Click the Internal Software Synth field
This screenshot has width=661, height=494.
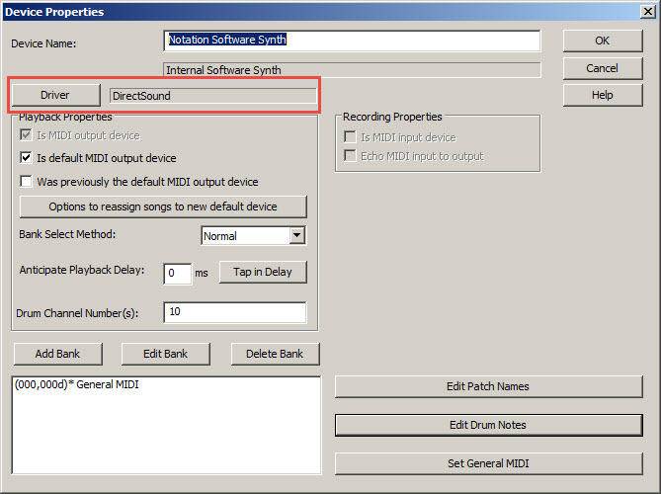click(352, 70)
